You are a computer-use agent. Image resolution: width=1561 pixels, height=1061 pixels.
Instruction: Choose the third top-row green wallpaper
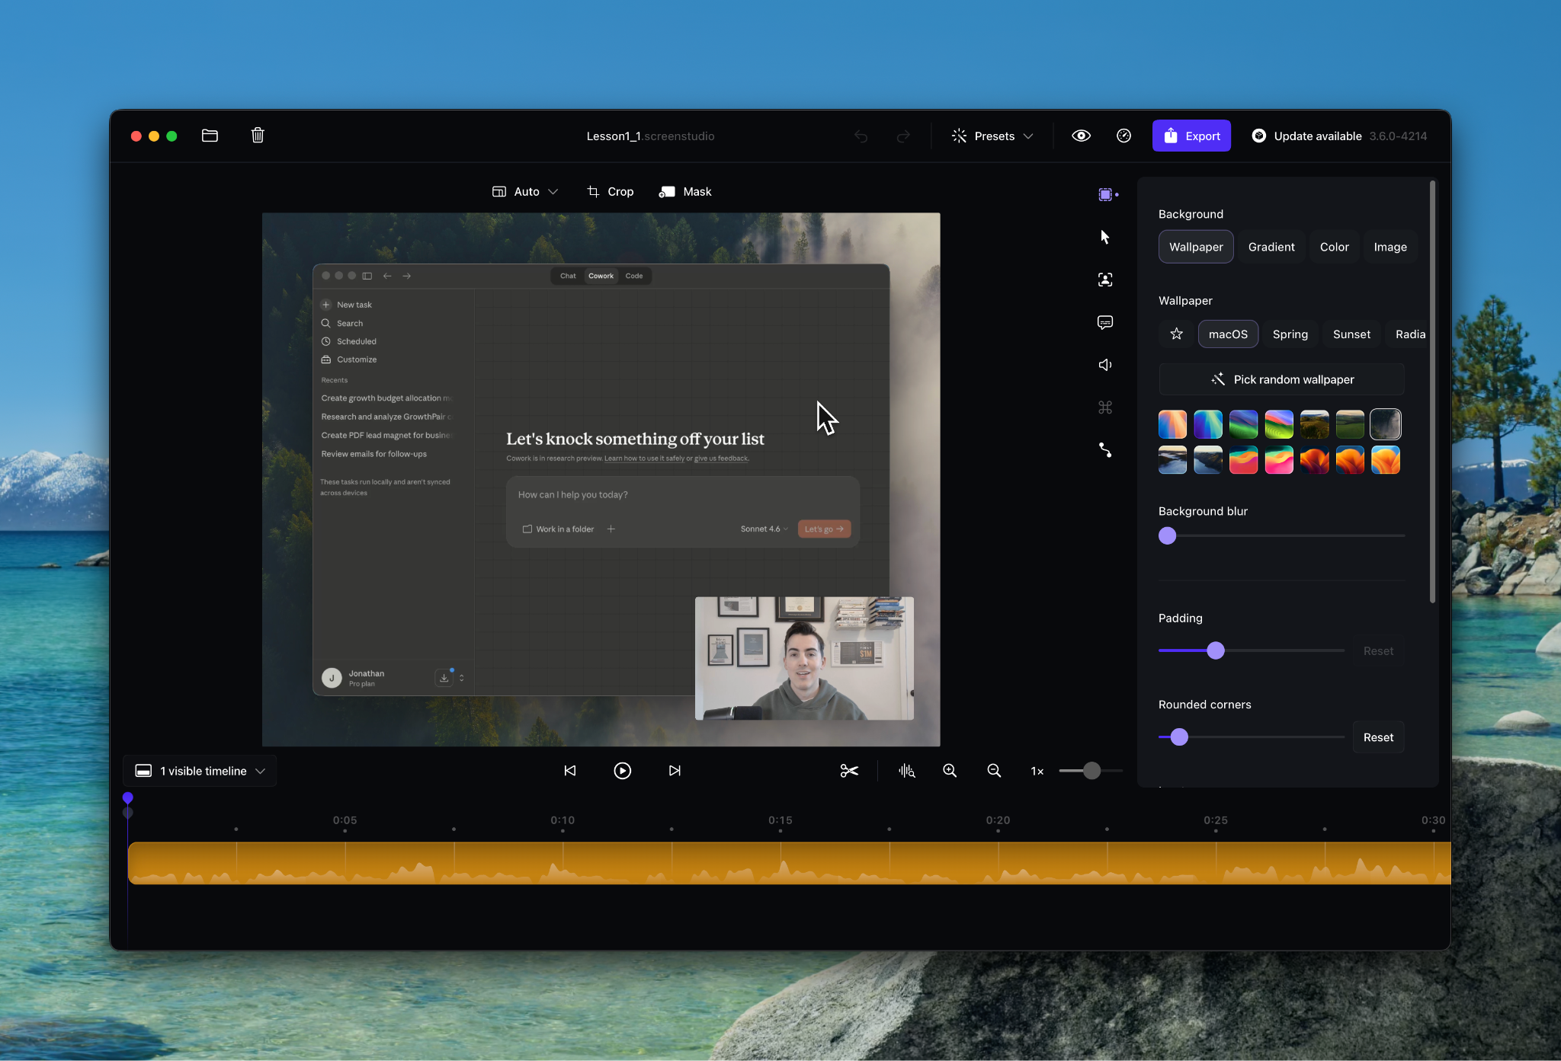(1243, 424)
